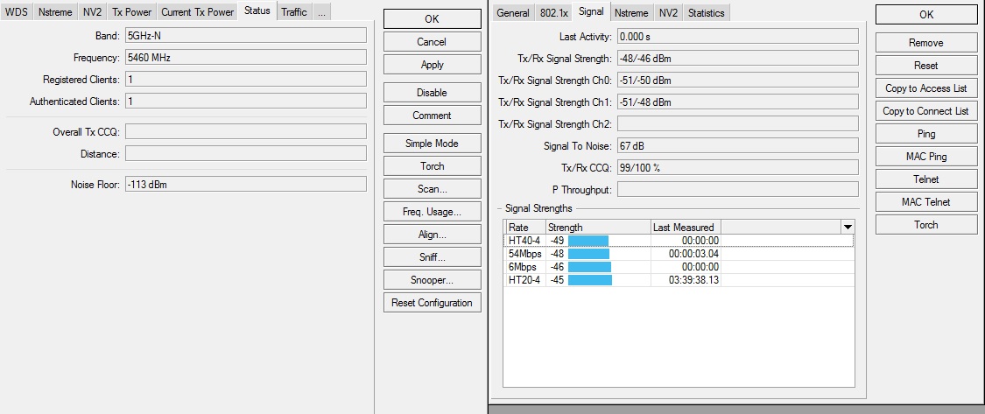The width and height of the screenshot is (985, 414).
Task: Click the 00:00:03.04 last measured cell
Action: (686, 254)
